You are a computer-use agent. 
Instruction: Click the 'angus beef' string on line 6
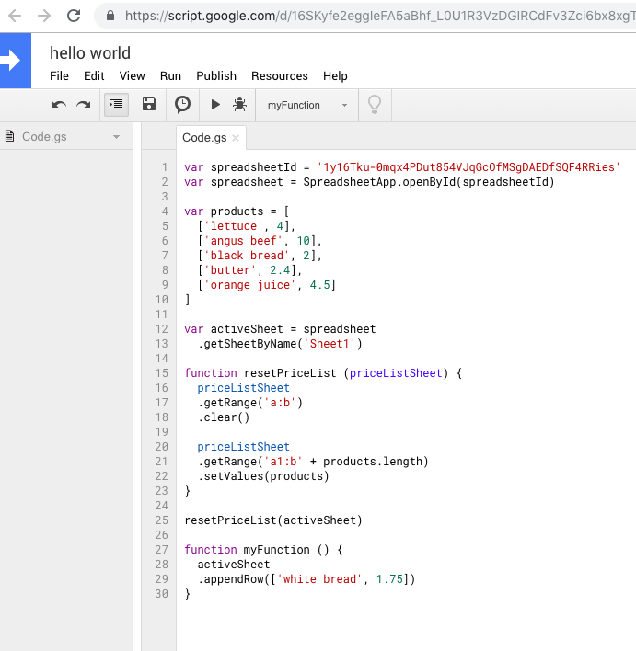pos(243,241)
